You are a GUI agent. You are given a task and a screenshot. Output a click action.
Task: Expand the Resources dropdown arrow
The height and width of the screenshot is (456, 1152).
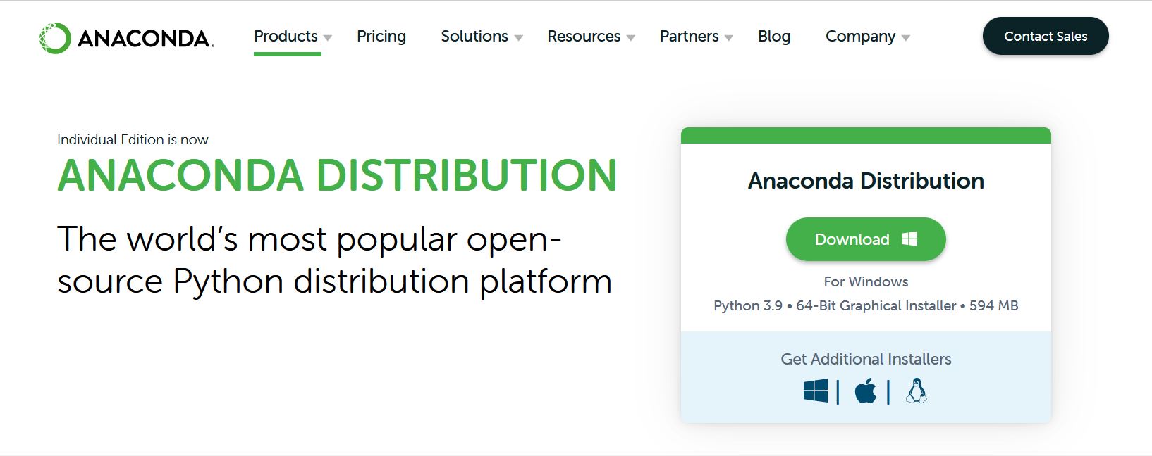pos(630,38)
